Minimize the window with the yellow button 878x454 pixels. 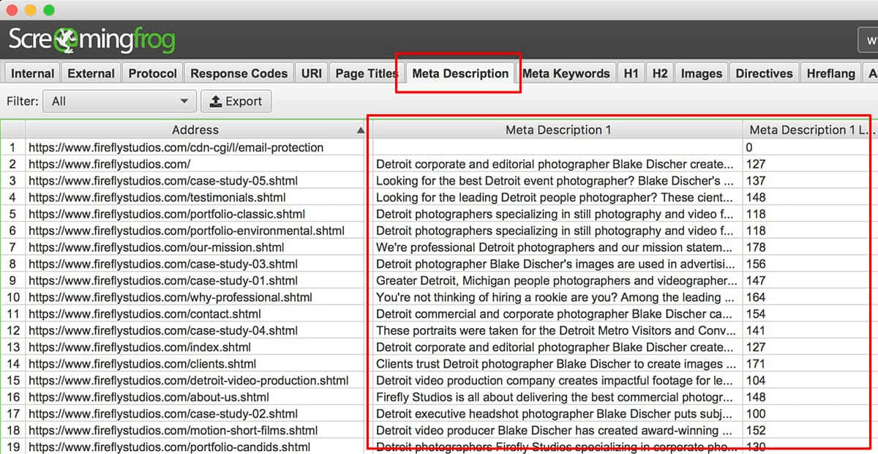pos(31,10)
